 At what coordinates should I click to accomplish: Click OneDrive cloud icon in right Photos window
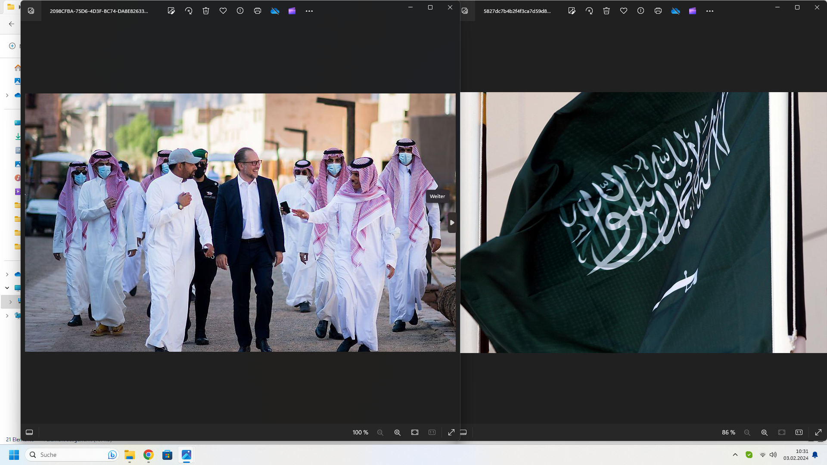click(675, 11)
